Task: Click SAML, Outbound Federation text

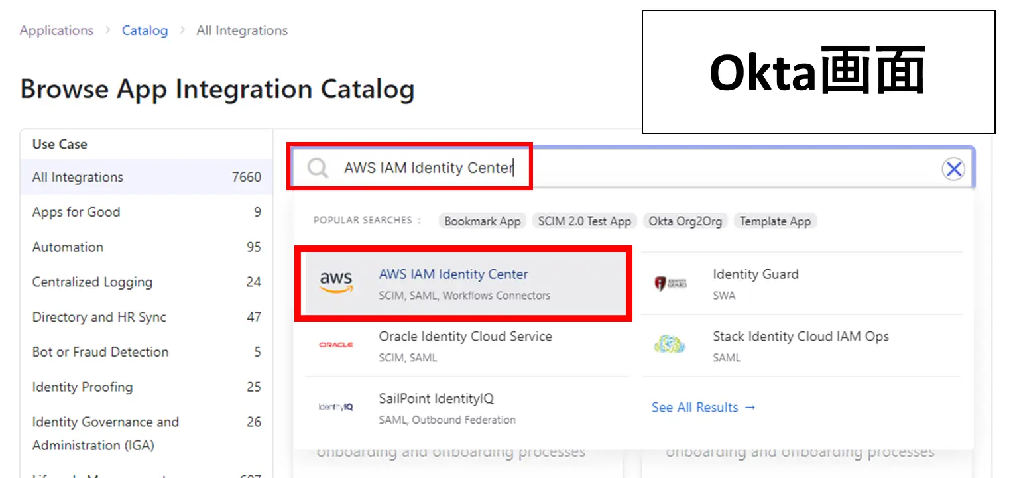Action: click(x=447, y=420)
